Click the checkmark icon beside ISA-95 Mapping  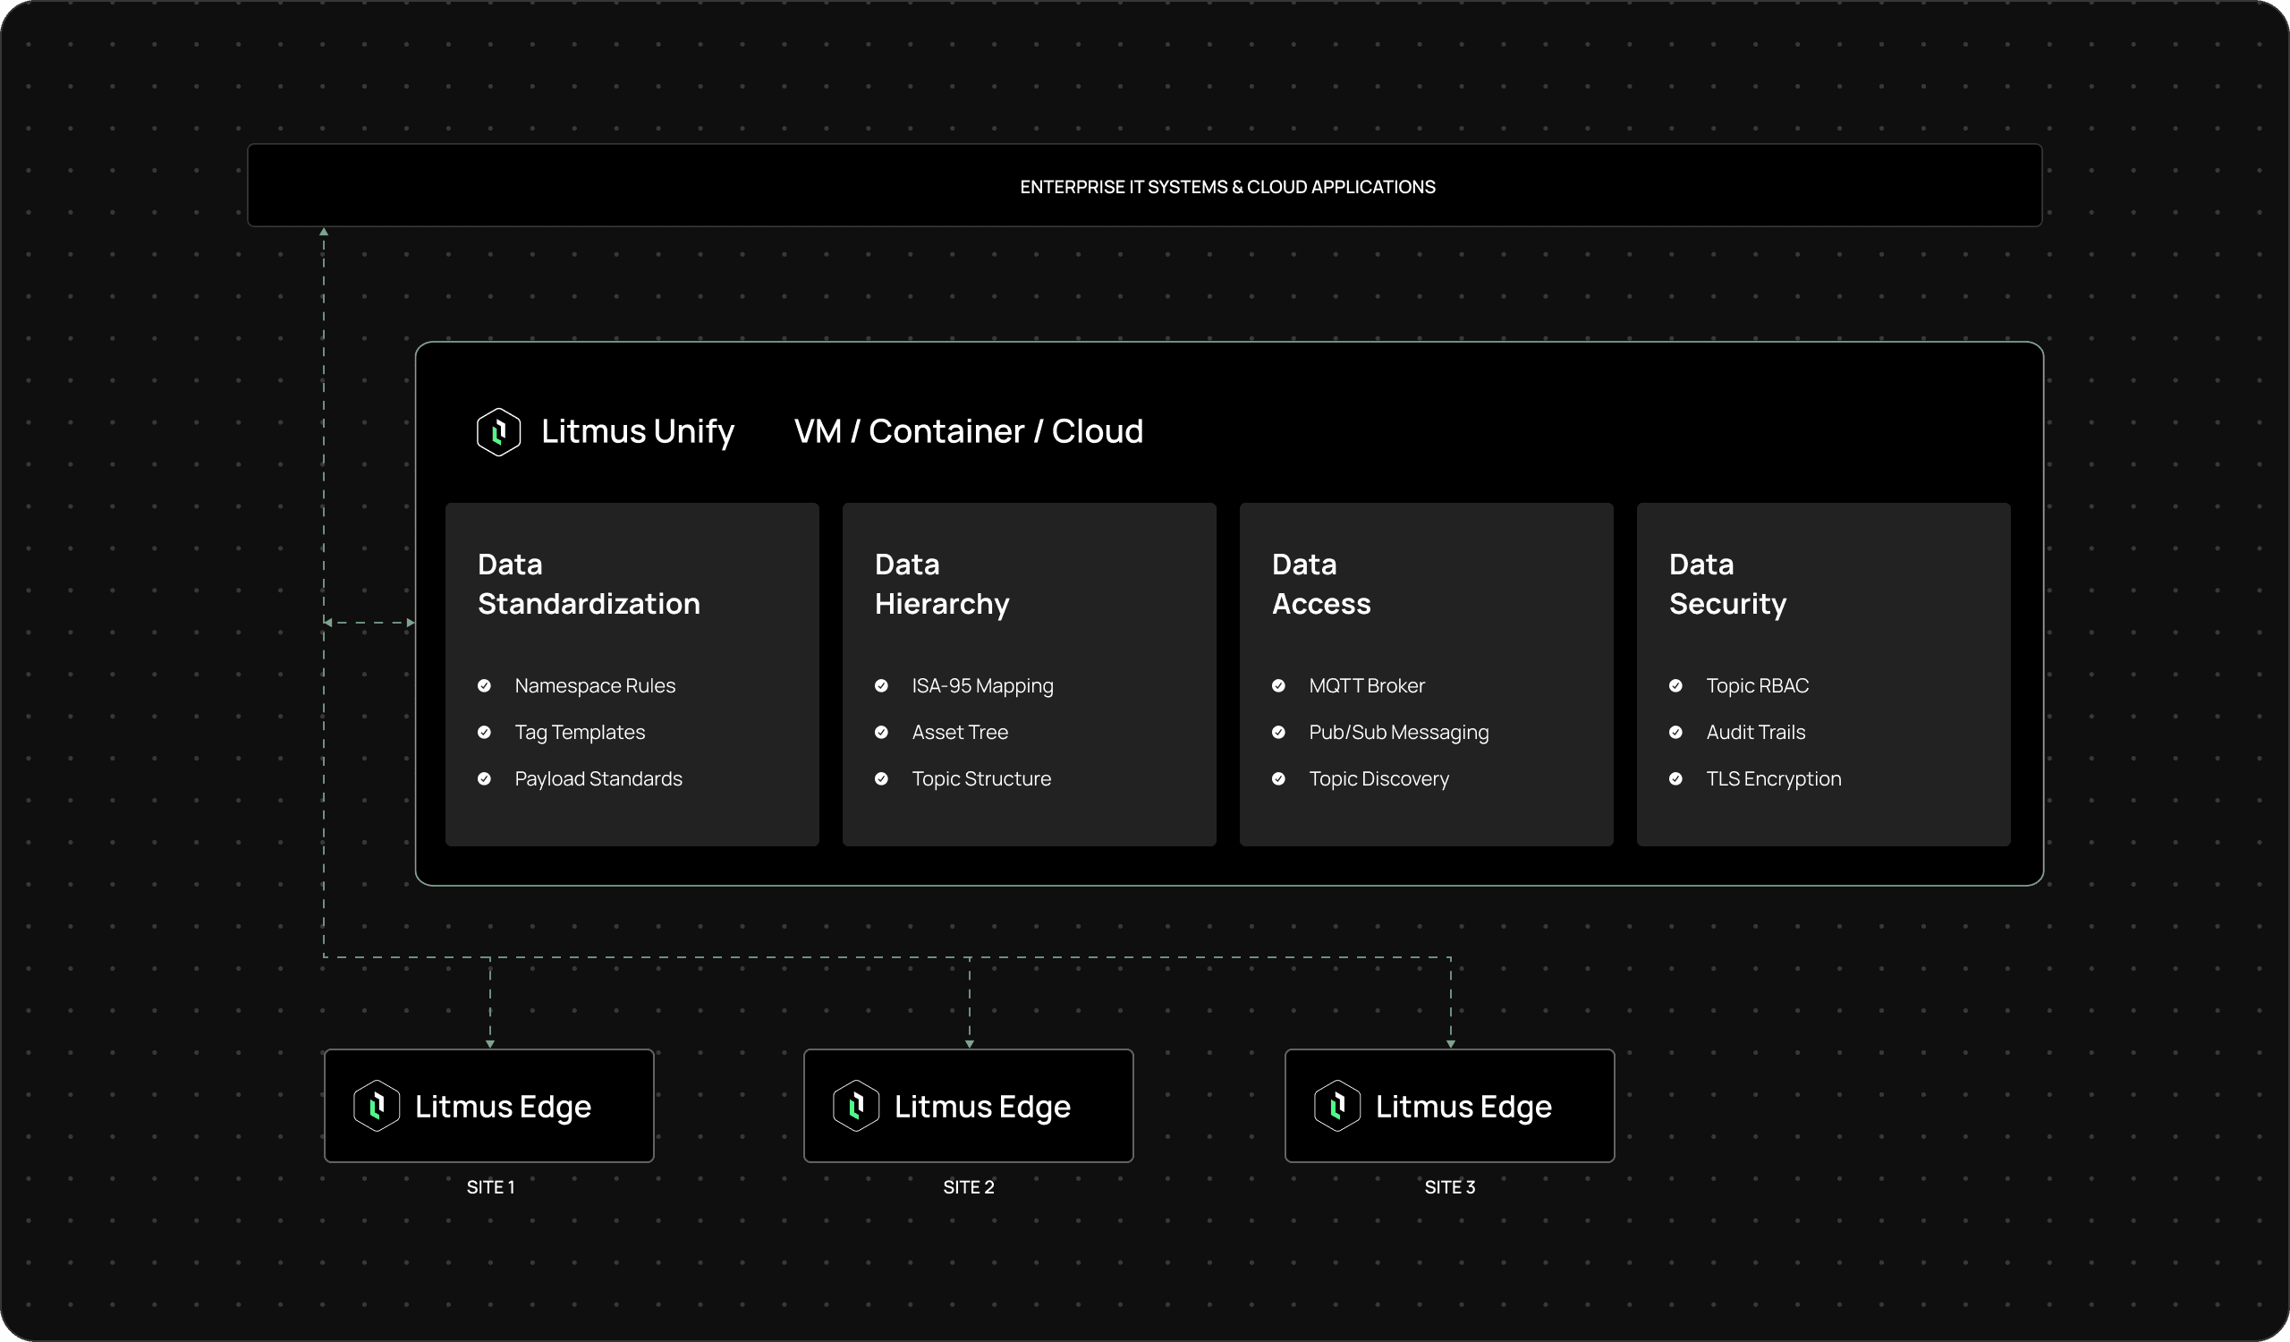tap(881, 685)
